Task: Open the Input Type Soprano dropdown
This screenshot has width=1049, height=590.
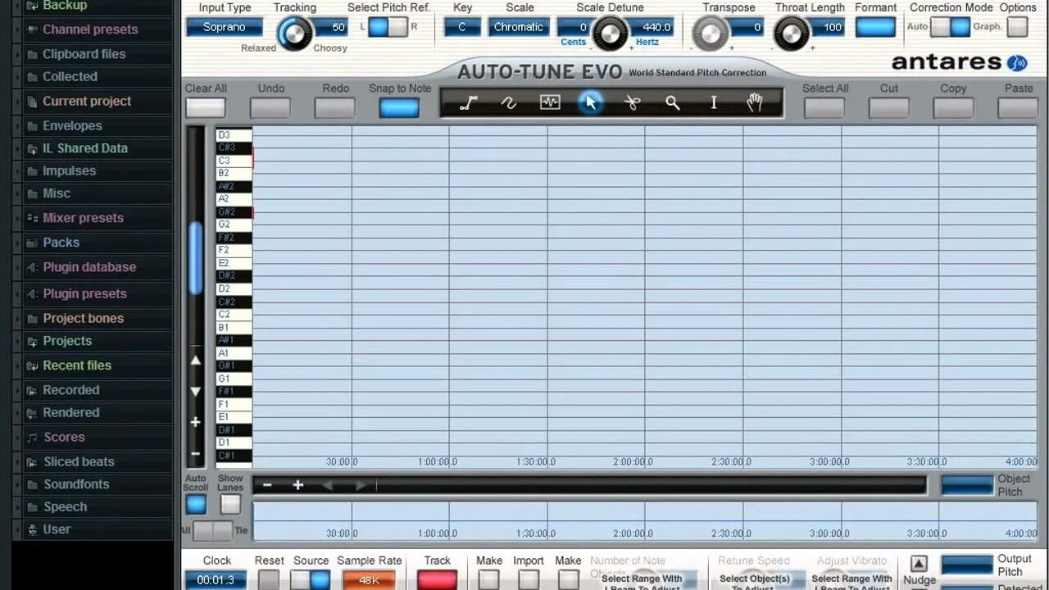Action: point(224,27)
